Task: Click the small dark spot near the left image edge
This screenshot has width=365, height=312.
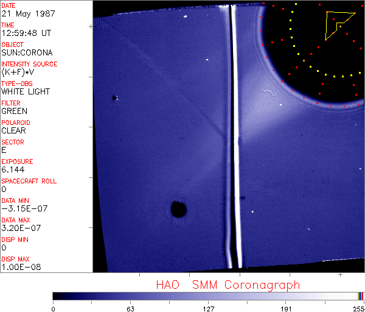Action: [114, 98]
